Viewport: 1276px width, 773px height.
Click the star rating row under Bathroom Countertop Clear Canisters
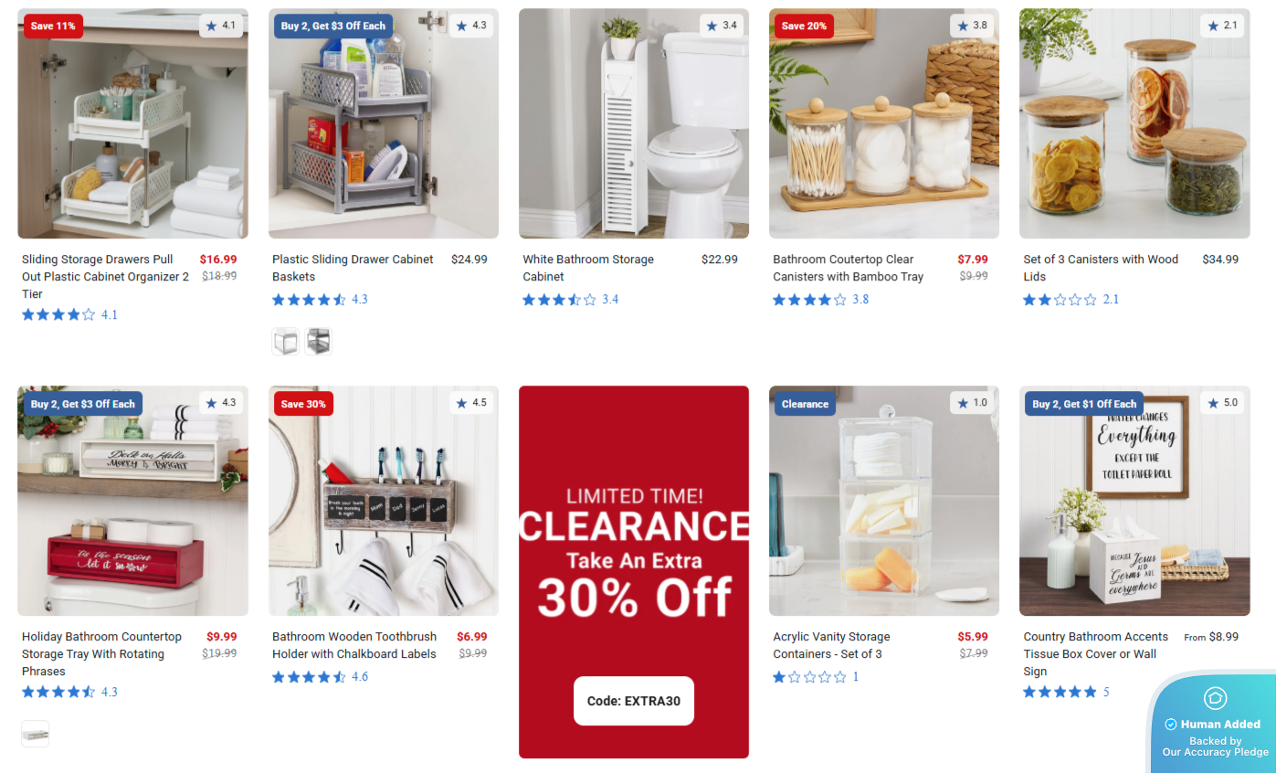click(x=819, y=300)
